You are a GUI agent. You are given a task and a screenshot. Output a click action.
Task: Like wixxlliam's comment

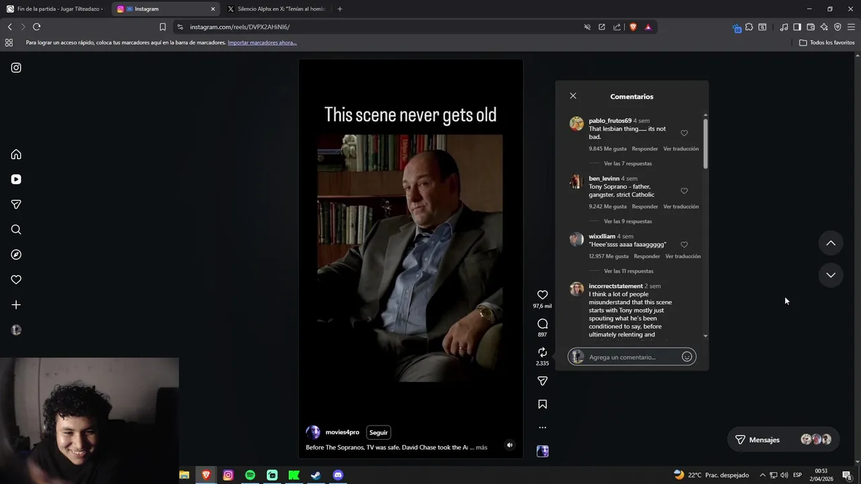684,245
